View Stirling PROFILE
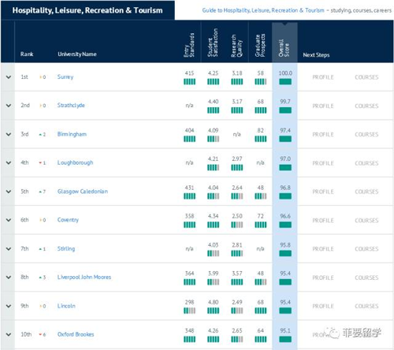 tap(323, 249)
